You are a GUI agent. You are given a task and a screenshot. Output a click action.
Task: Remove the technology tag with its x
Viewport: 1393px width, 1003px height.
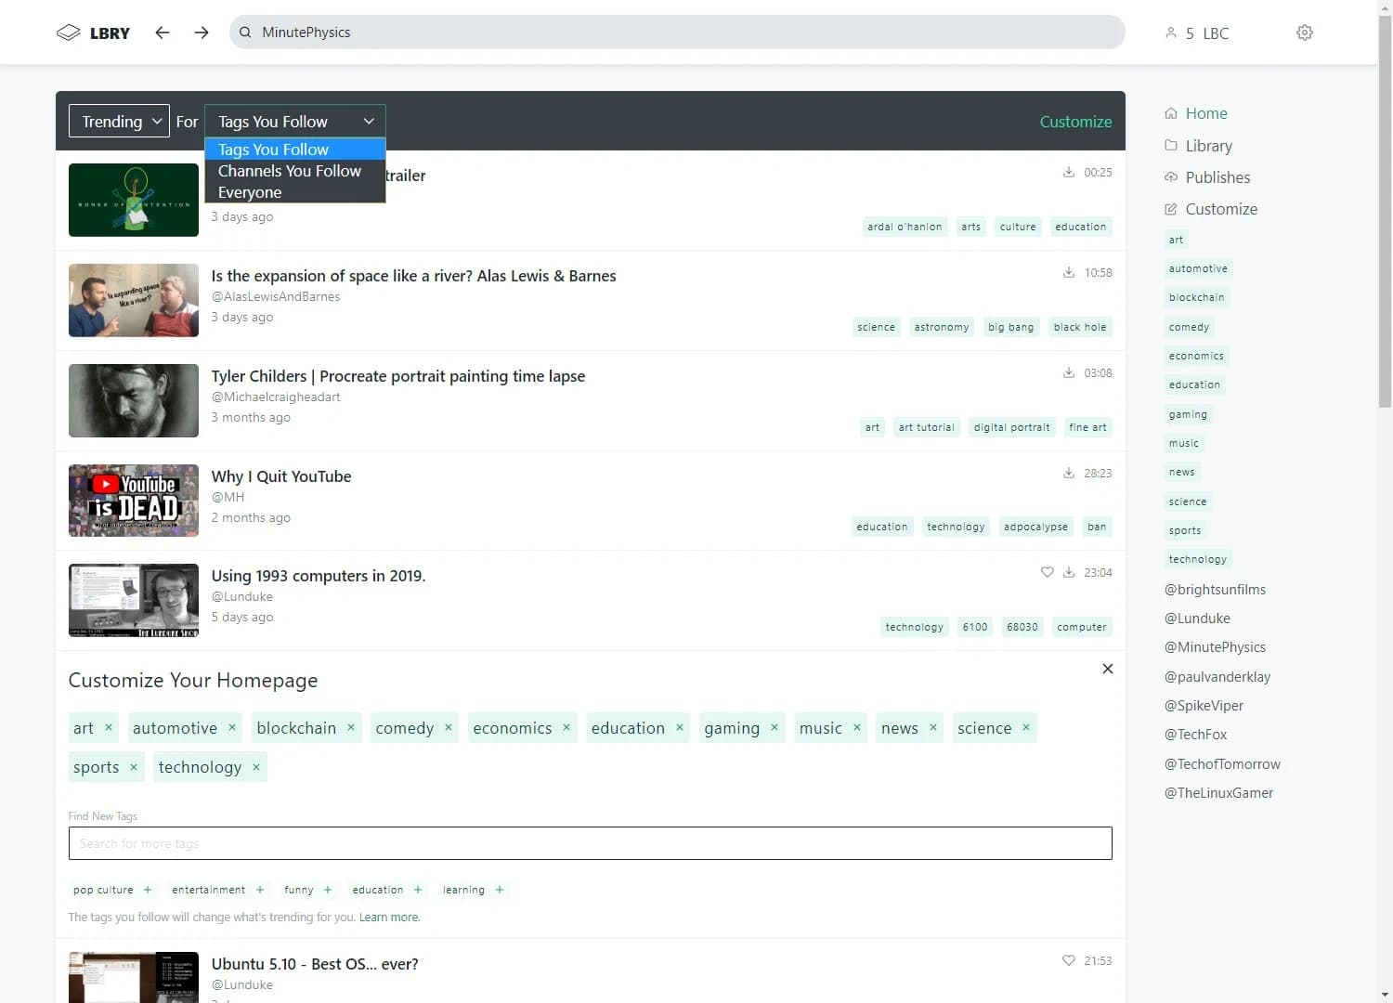click(x=256, y=766)
